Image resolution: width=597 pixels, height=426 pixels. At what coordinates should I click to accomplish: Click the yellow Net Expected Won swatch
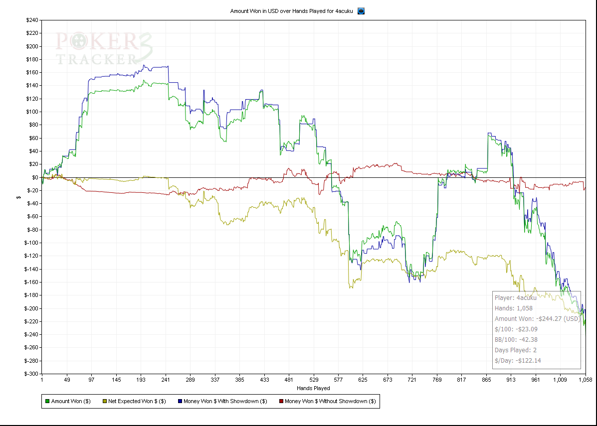105,401
